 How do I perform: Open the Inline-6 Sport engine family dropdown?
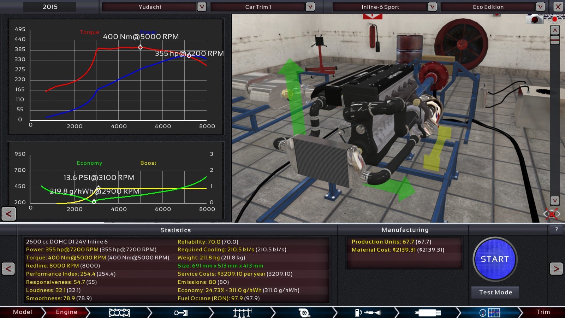coord(432,7)
